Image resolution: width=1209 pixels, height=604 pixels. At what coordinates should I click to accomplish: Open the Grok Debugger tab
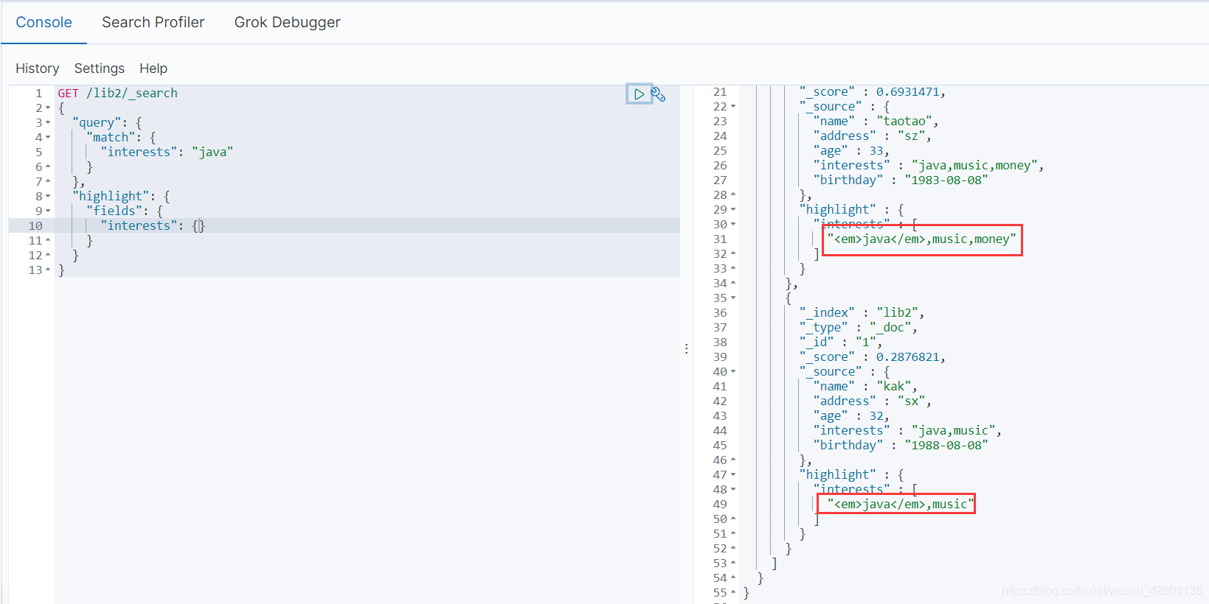287,22
